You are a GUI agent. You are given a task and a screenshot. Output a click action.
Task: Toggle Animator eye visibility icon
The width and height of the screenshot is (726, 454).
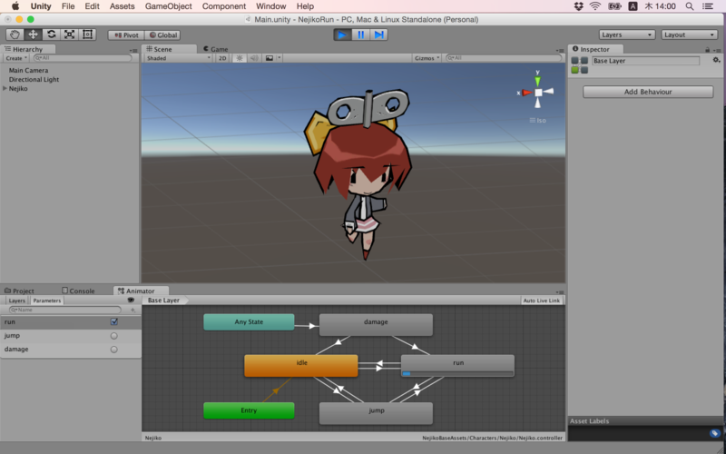pyautogui.click(x=131, y=301)
